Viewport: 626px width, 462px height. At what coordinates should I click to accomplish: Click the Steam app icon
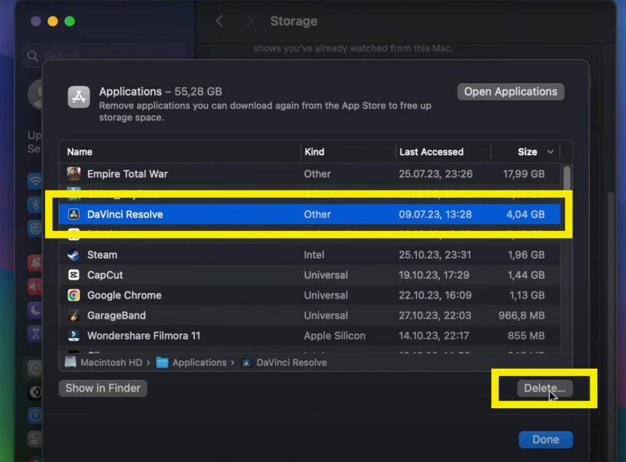[x=73, y=255]
